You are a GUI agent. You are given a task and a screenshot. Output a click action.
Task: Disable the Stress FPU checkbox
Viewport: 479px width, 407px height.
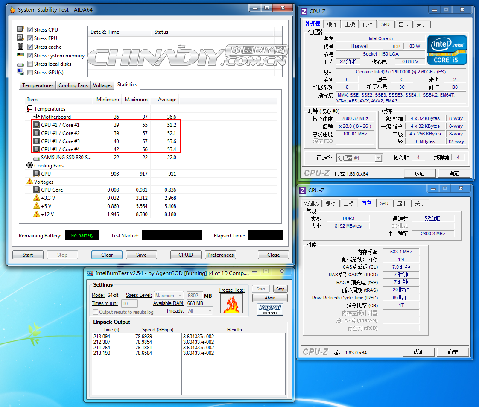pyautogui.click(x=29, y=38)
